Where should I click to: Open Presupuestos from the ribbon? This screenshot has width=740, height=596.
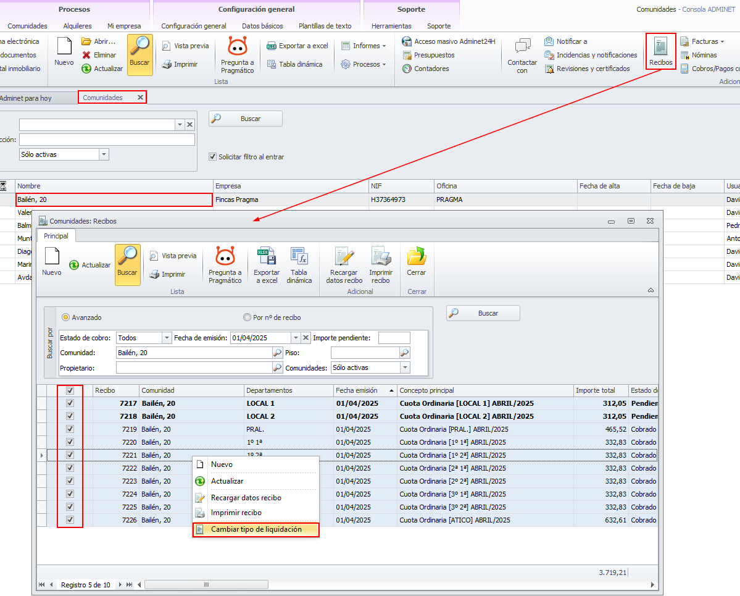[x=428, y=55]
